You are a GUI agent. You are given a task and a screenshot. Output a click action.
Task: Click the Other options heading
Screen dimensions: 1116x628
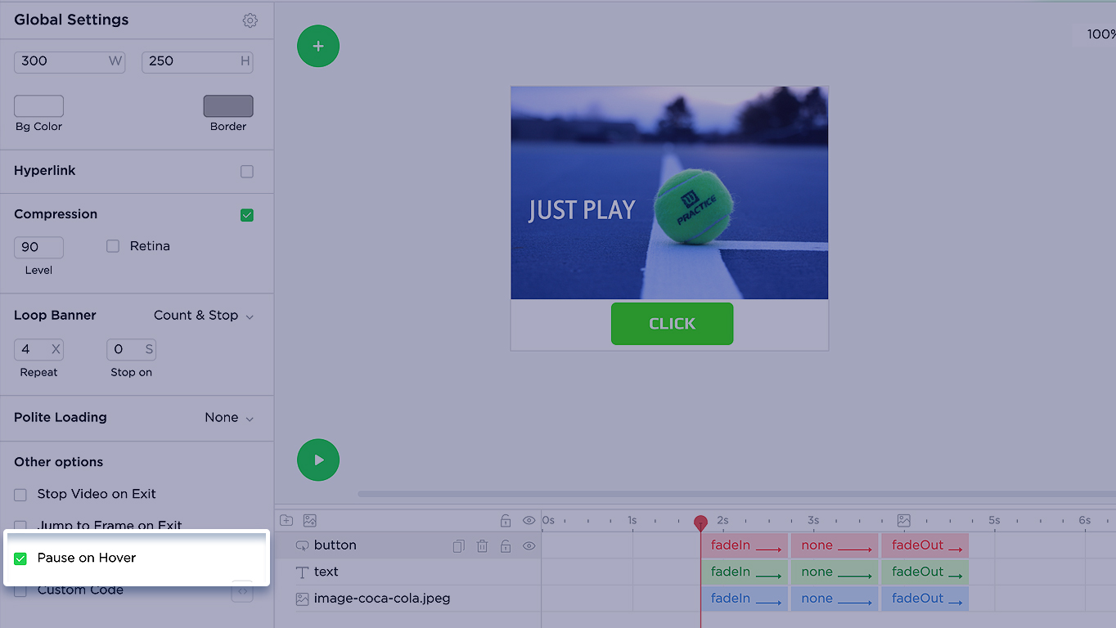pos(59,462)
